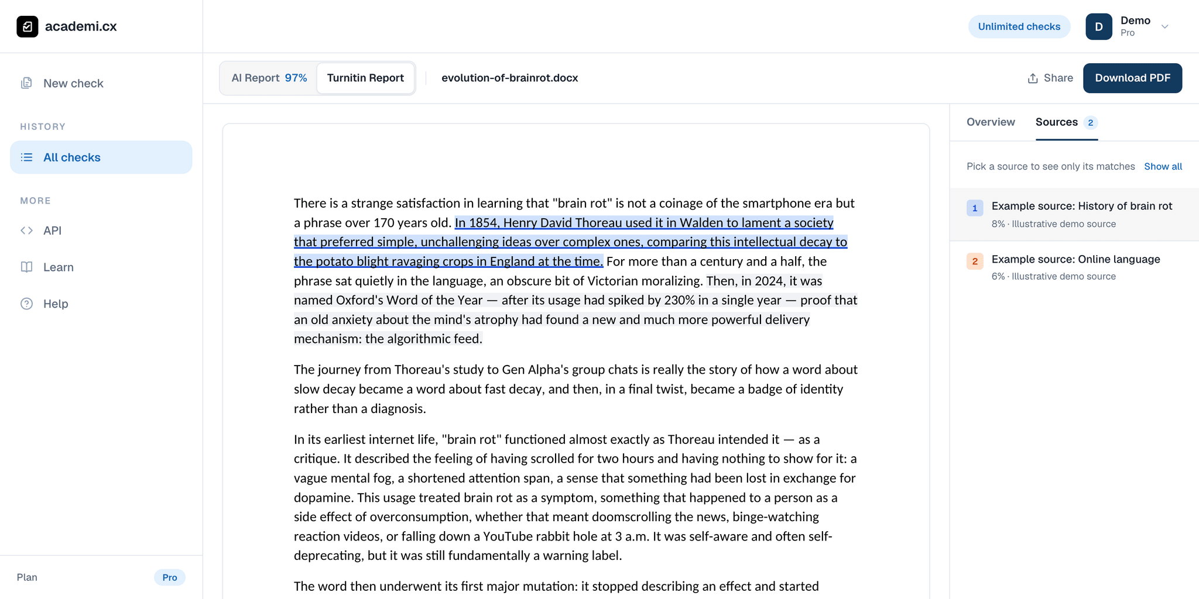Viewport: 1199px width, 599px height.
Task: Open the API sidebar item
Action: (x=101, y=230)
